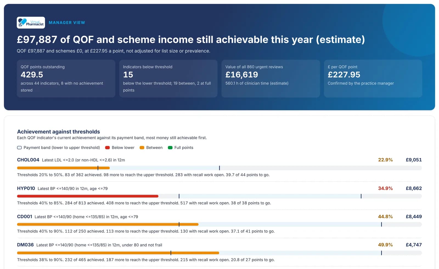The image size is (439, 269).
Task: Click the DM036 indicator code
Action: (x=25, y=245)
